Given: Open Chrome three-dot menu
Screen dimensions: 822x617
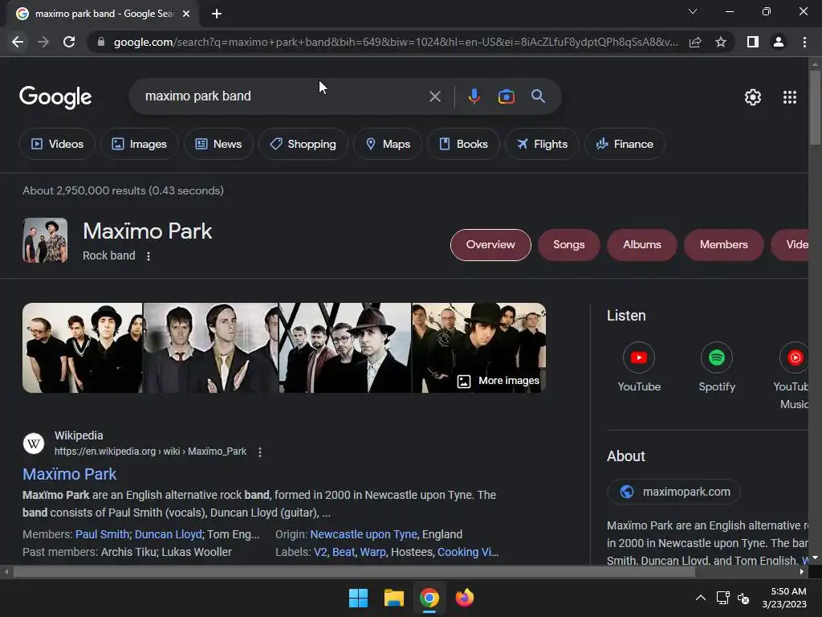Looking at the screenshot, I should [x=804, y=42].
